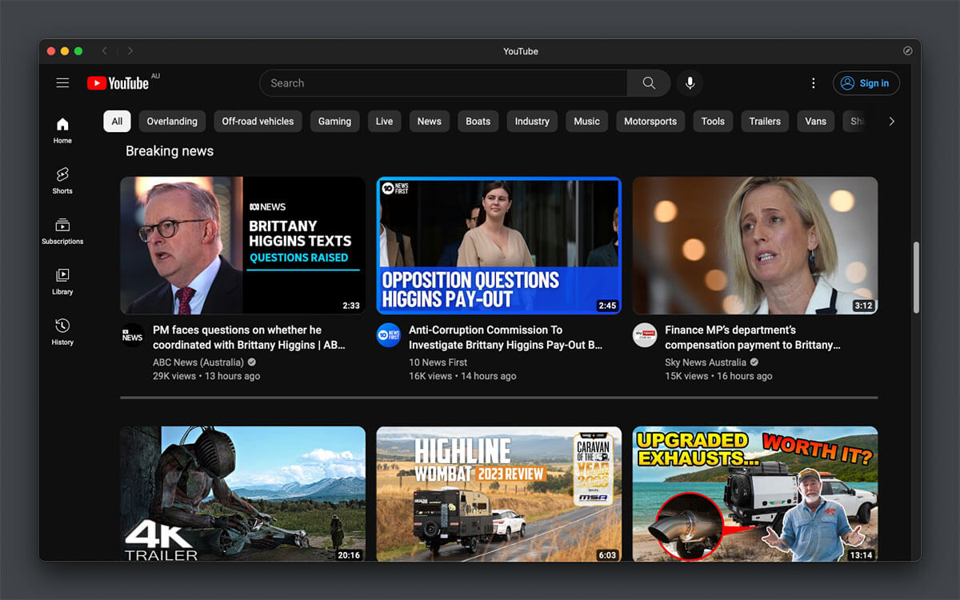Select the Motorsports category tab

pos(650,121)
